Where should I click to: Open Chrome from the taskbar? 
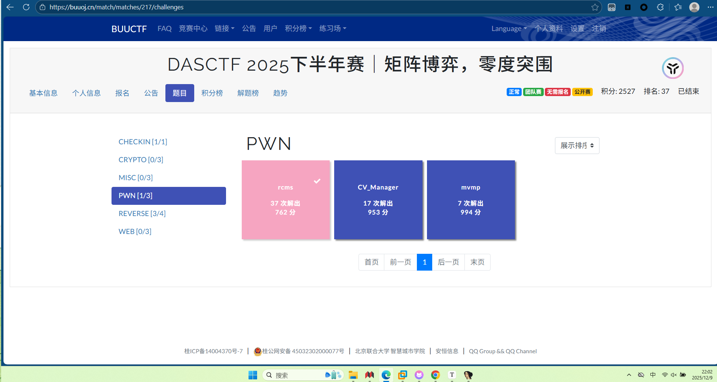[435, 375]
